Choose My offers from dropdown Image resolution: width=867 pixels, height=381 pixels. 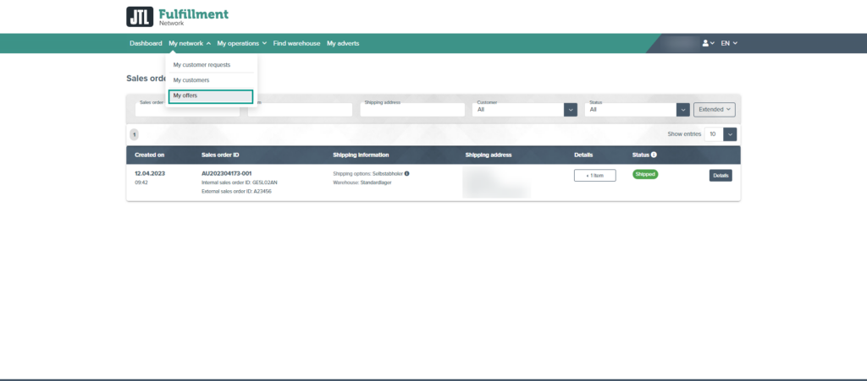(x=211, y=96)
